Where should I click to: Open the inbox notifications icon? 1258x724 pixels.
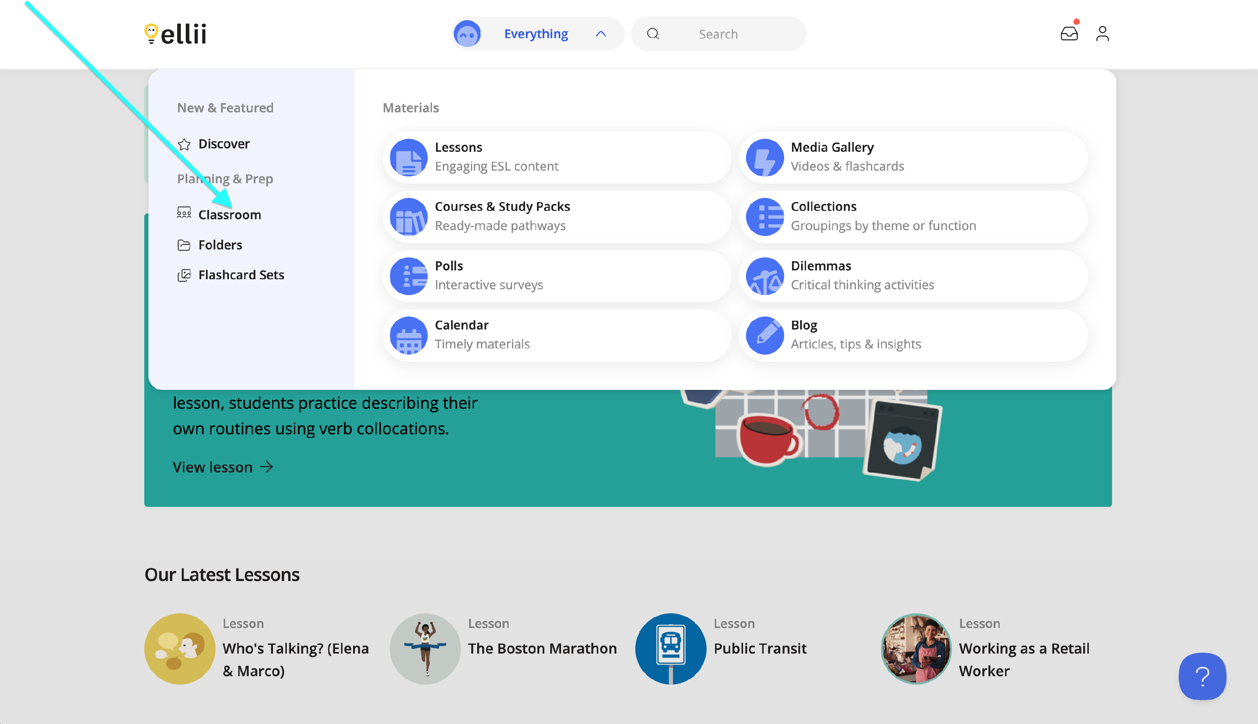point(1068,34)
